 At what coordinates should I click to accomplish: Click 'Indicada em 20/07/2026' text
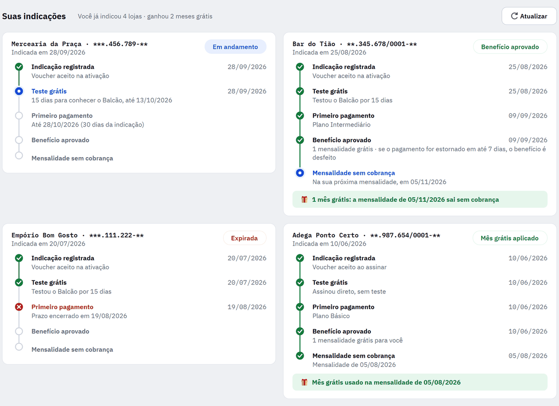coord(48,244)
